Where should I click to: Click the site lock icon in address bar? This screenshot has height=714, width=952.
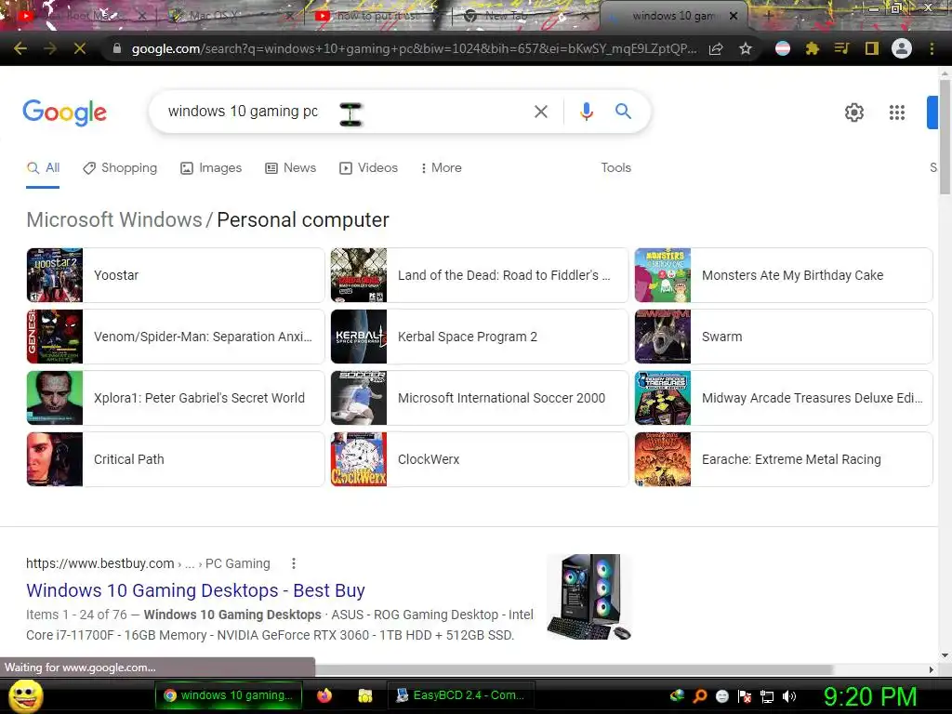[x=117, y=48]
